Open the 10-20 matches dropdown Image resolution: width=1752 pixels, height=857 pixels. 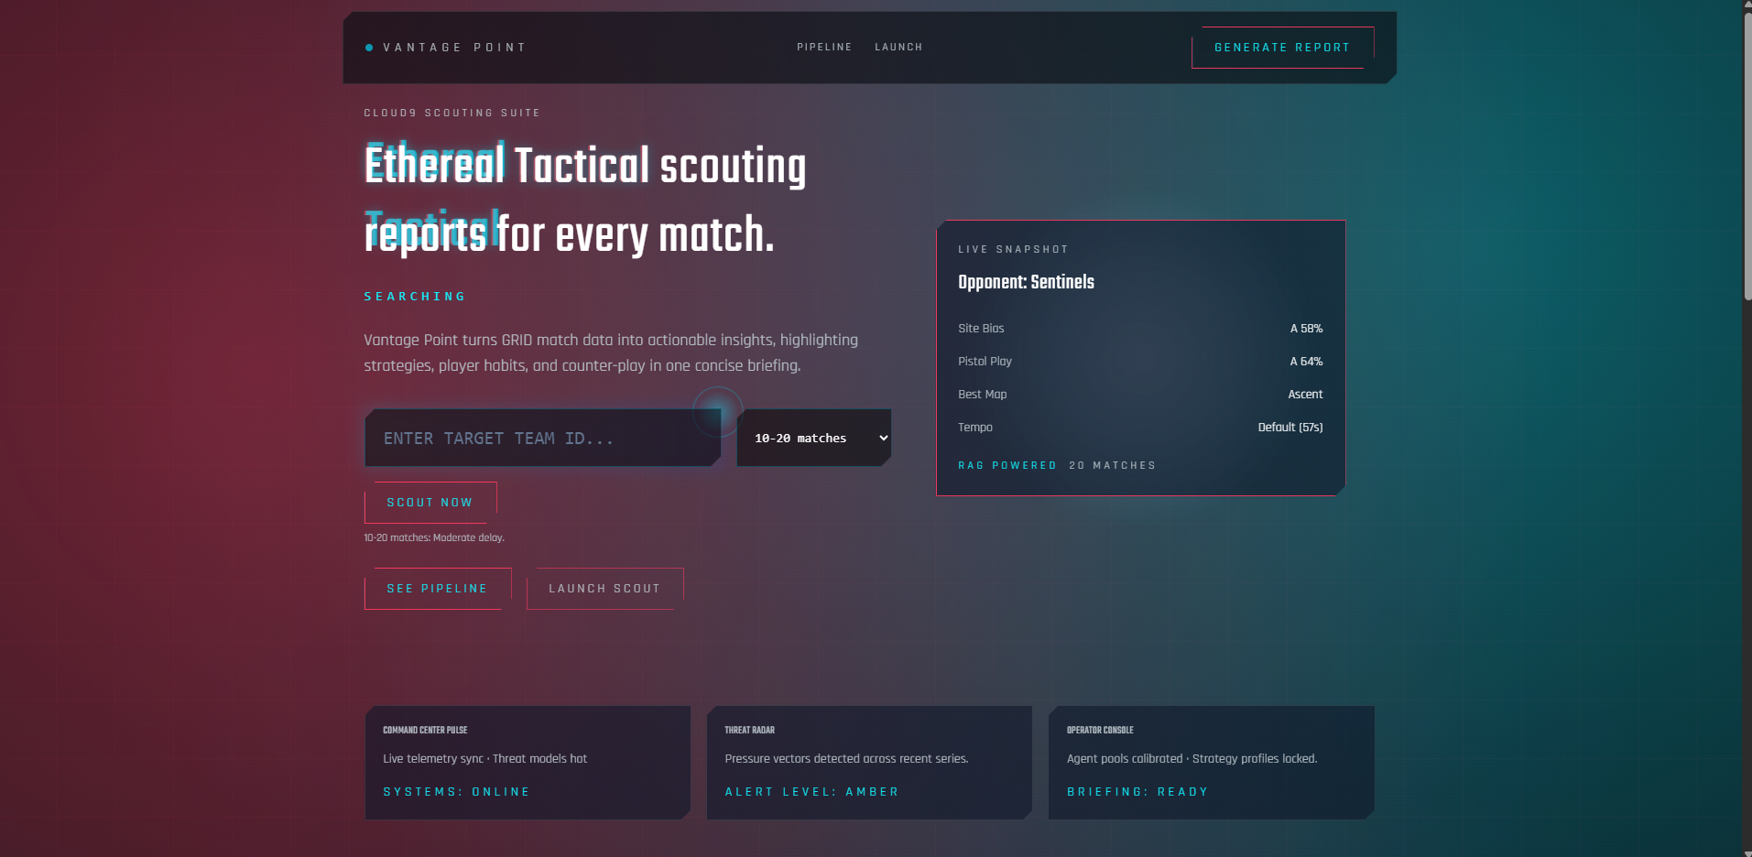(x=814, y=438)
